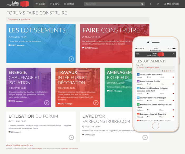Screen dimensions: 185x154
Task: Click play arrow on Les Lotissements card
Action: (71, 59)
